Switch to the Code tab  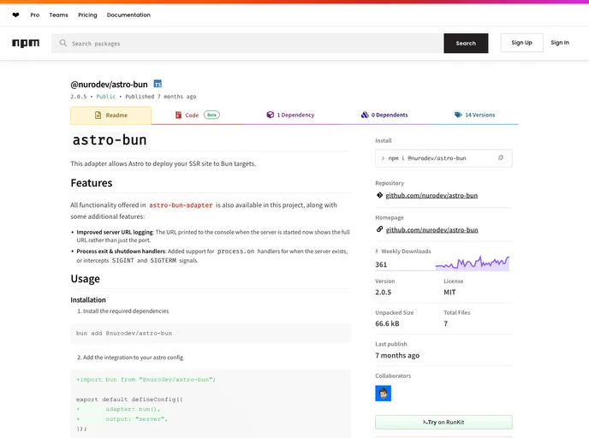coord(197,115)
